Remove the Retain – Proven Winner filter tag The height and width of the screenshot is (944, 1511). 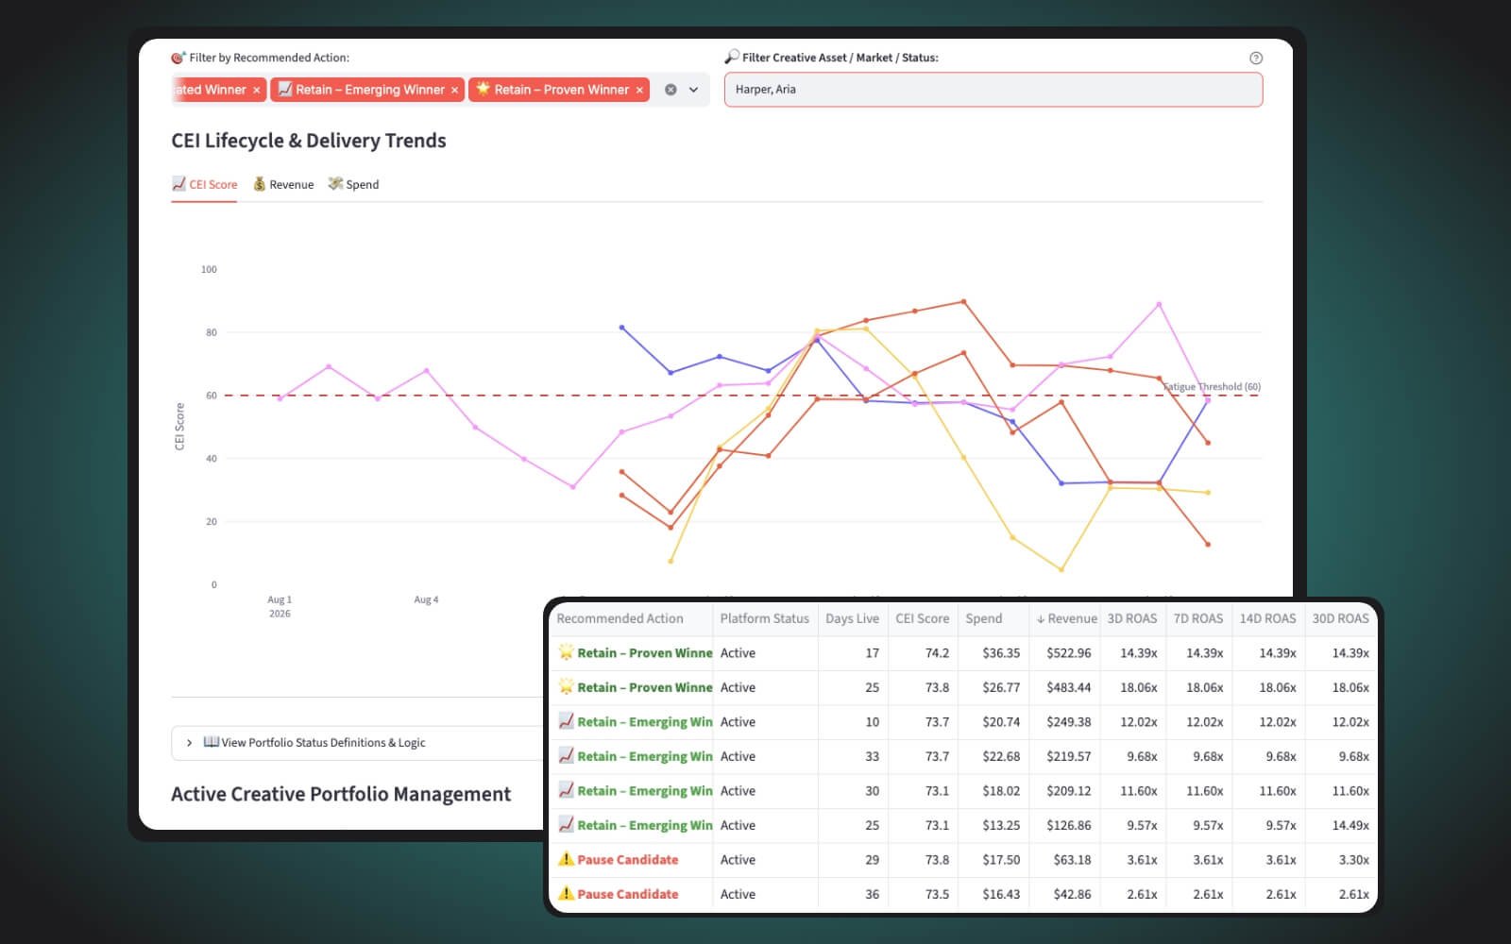tap(639, 90)
